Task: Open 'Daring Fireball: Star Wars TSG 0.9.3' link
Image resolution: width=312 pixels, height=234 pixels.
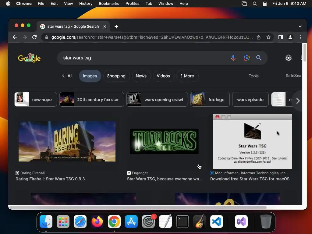Action: coord(50,179)
